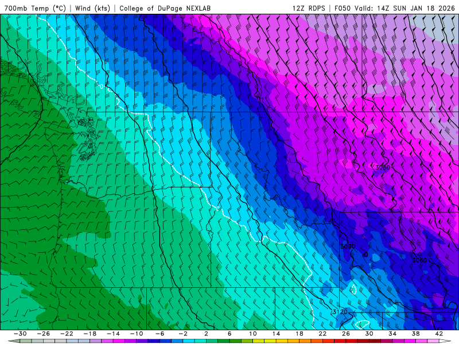The image size is (459, 344).
Task: Click the "700mb Temp (°C)" title text
Action: coord(35,8)
